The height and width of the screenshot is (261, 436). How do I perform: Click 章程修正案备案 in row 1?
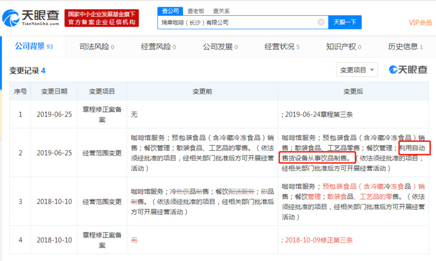point(102,114)
